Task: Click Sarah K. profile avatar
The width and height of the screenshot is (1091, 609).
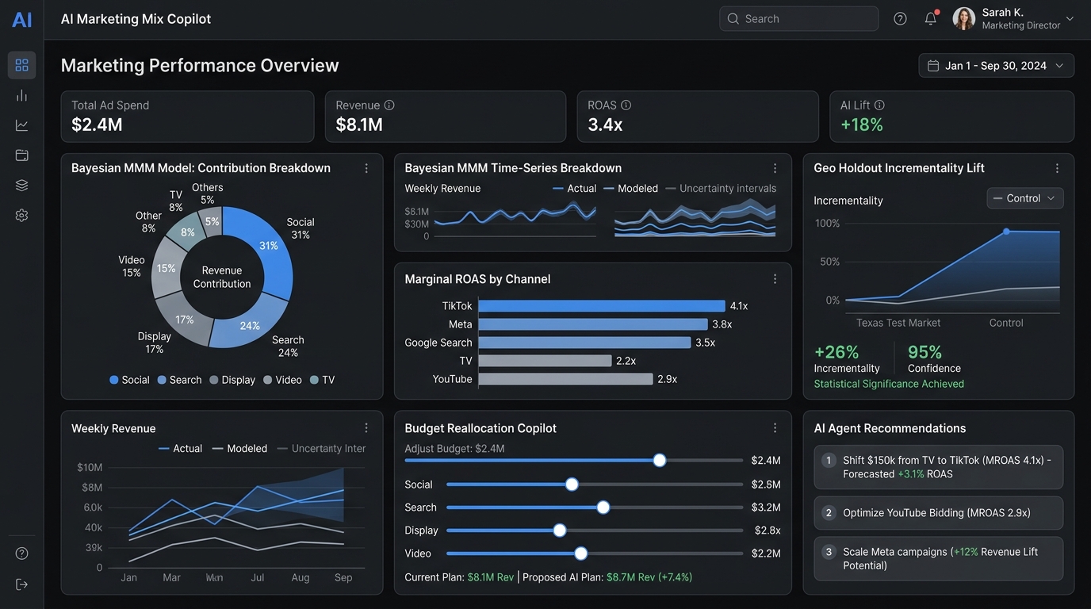Action: click(x=963, y=18)
